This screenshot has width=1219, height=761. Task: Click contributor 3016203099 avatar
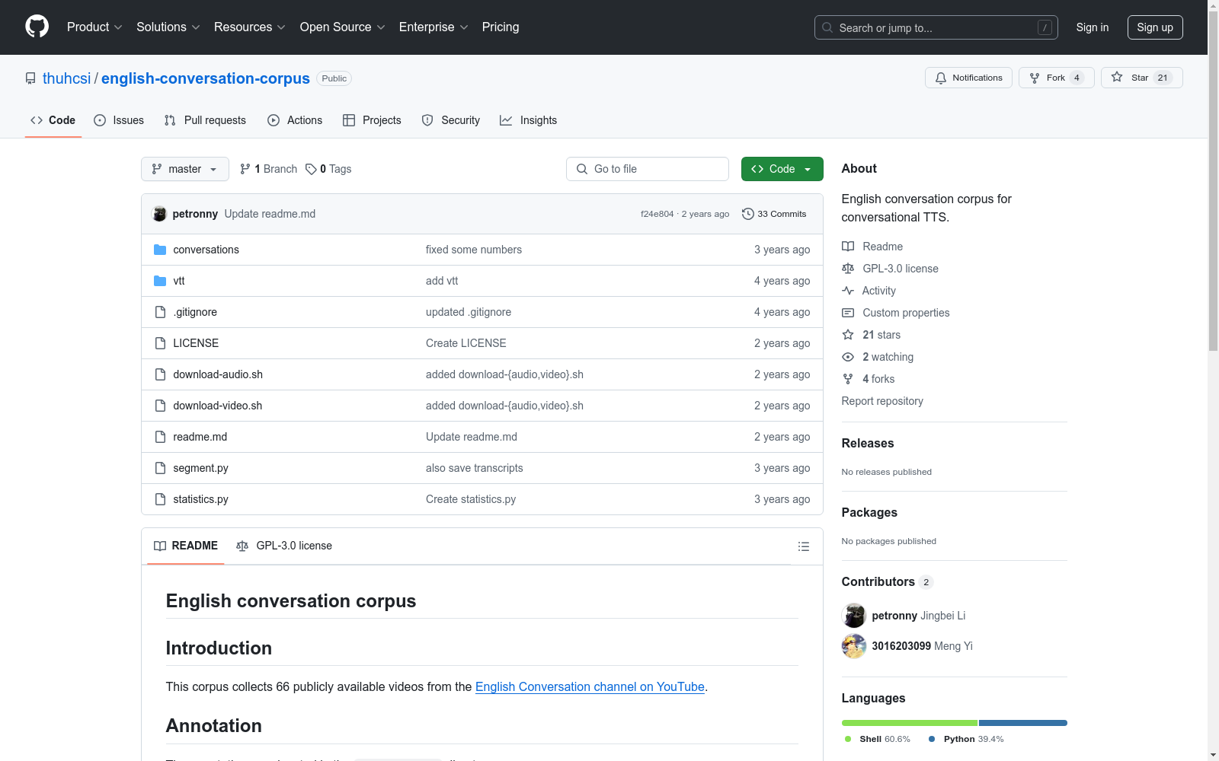[854, 646]
